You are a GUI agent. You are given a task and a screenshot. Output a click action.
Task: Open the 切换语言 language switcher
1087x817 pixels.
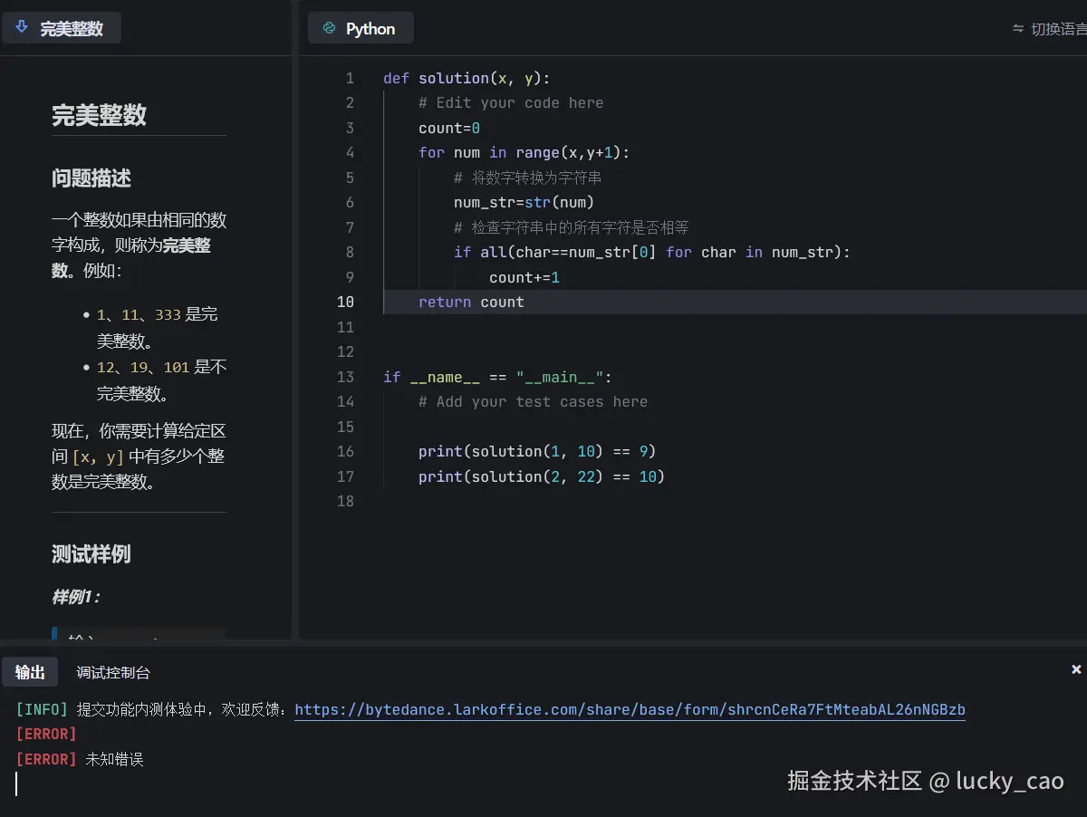pyautogui.click(x=1060, y=28)
